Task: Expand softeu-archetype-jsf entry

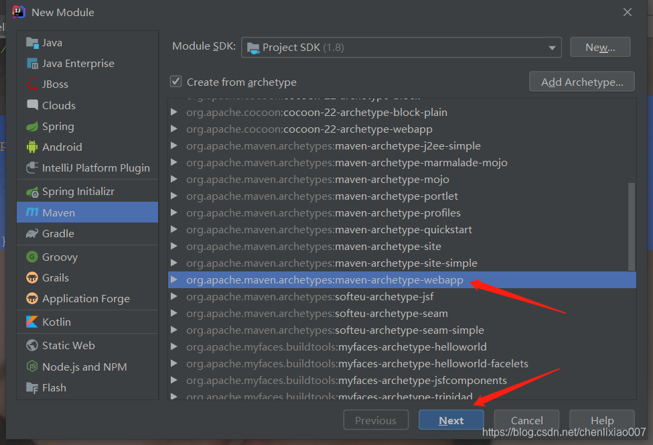Action: click(x=174, y=296)
